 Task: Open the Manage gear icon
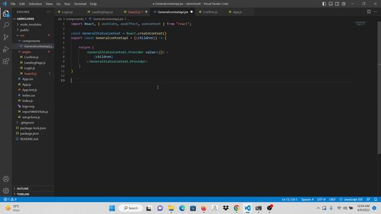click(6, 191)
